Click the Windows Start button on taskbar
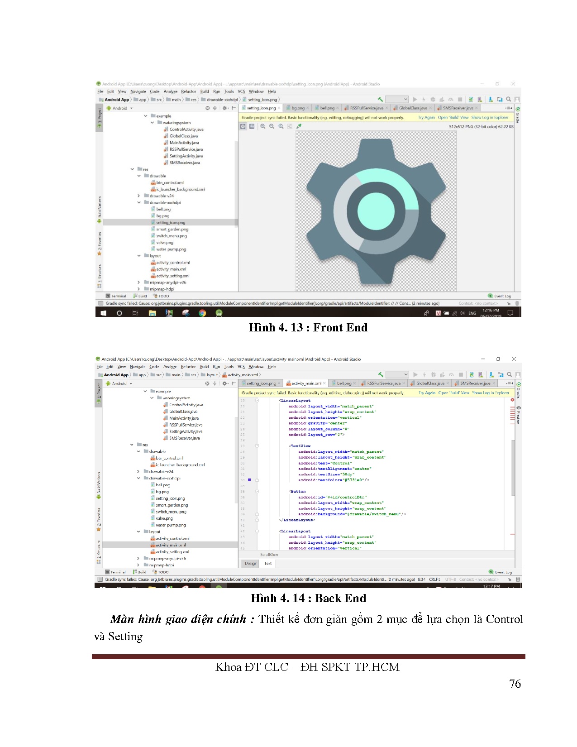Viewport: 577px width, 747px height. coord(103,313)
